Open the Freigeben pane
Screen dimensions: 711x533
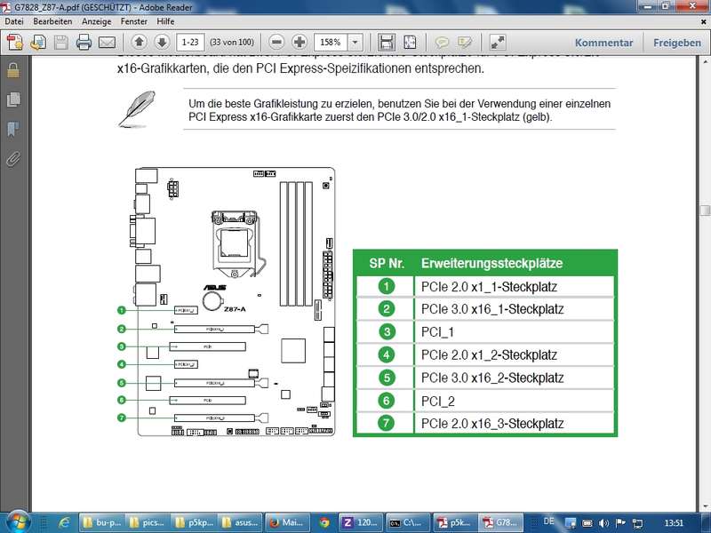coord(677,43)
